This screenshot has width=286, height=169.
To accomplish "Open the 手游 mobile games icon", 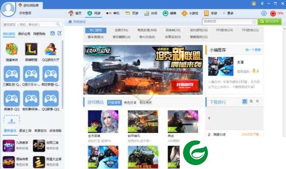I will (x=206, y=13).
